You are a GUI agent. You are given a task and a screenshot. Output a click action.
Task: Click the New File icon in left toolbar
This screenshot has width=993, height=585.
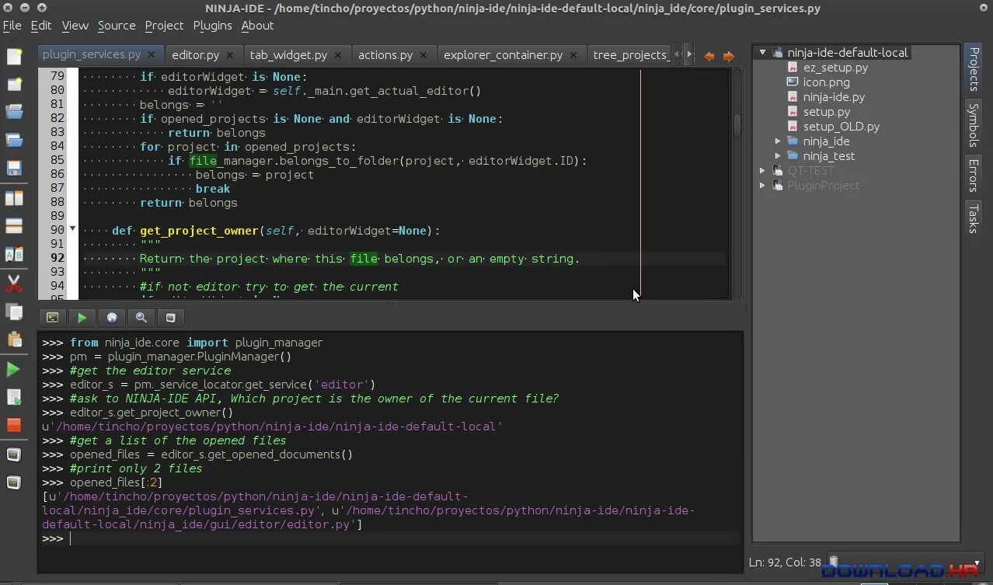(14, 56)
